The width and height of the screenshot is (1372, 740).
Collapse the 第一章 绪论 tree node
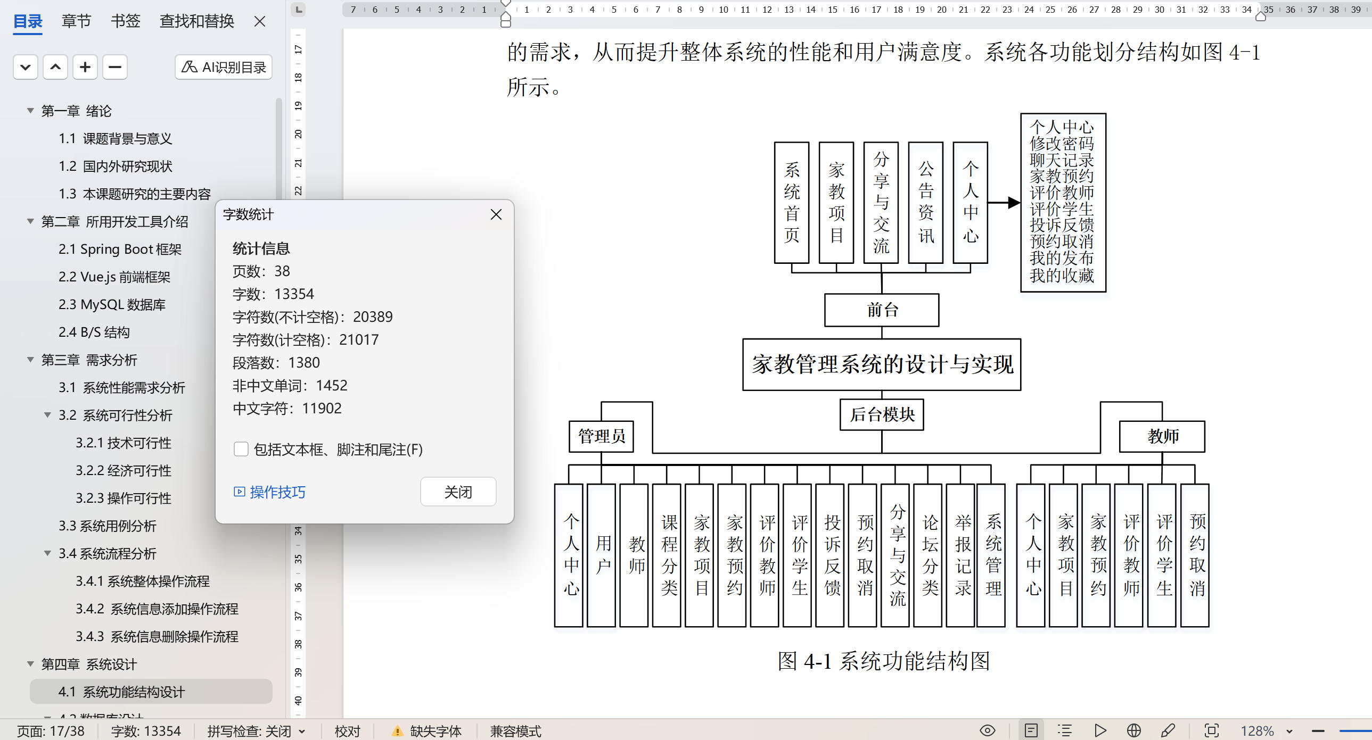30,111
